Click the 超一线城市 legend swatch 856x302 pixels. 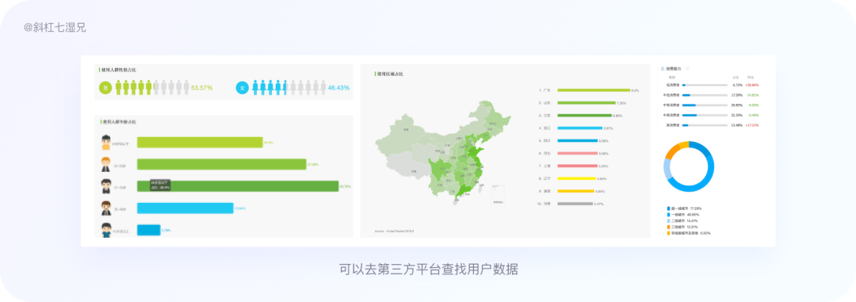pos(668,208)
